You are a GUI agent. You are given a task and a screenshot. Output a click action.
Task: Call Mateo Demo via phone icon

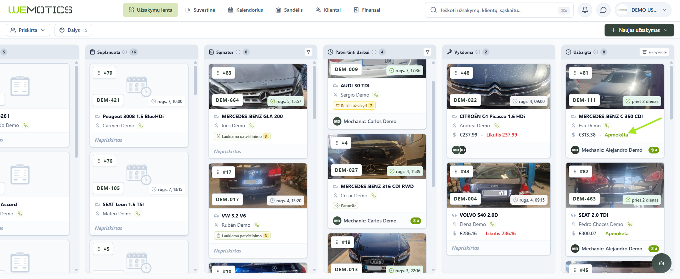click(138, 214)
